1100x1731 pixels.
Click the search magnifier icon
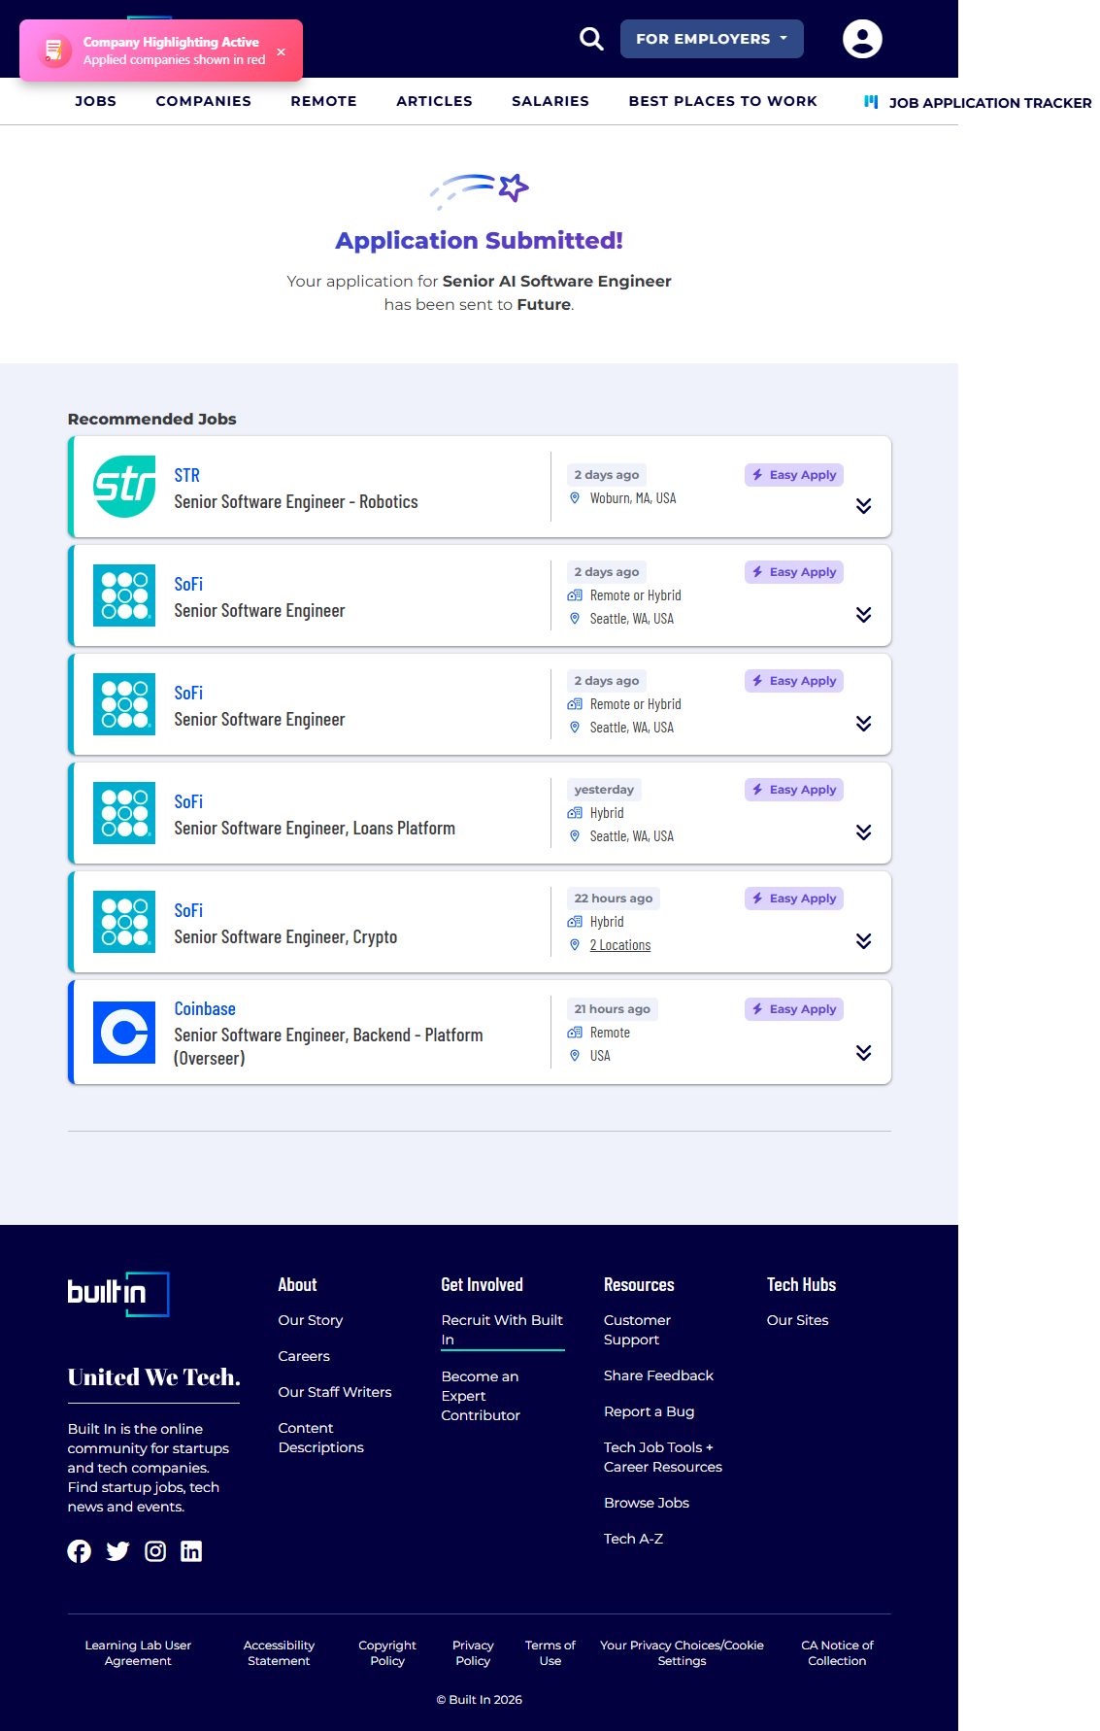pyautogui.click(x=591, y=39)
